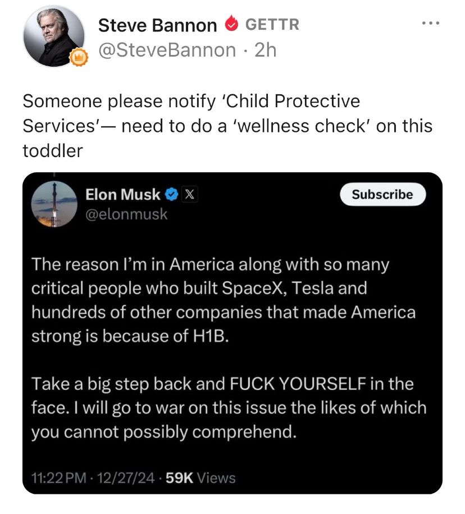Click the 59K Views count
This screenshot has width=465, height=514.
[200, 478]
